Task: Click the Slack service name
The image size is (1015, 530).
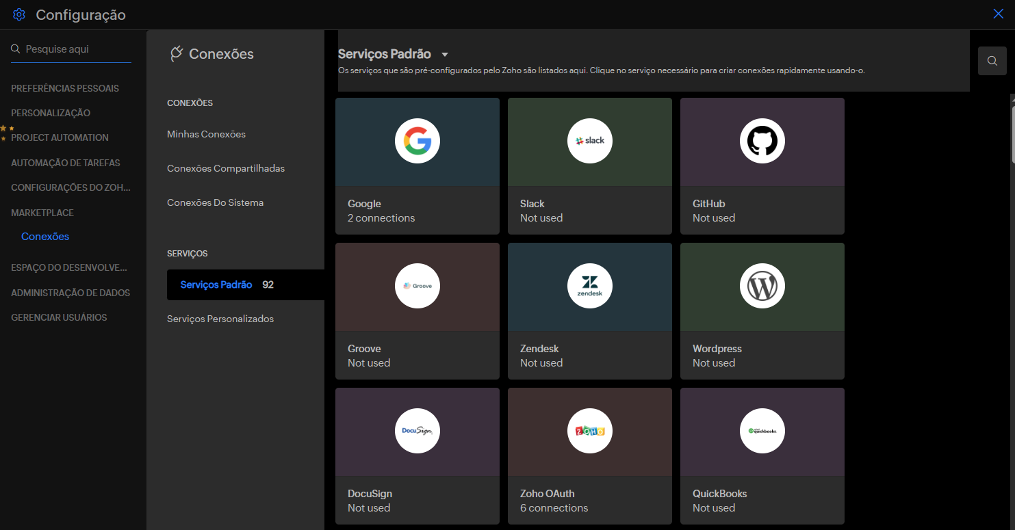Action: point(532,204)
